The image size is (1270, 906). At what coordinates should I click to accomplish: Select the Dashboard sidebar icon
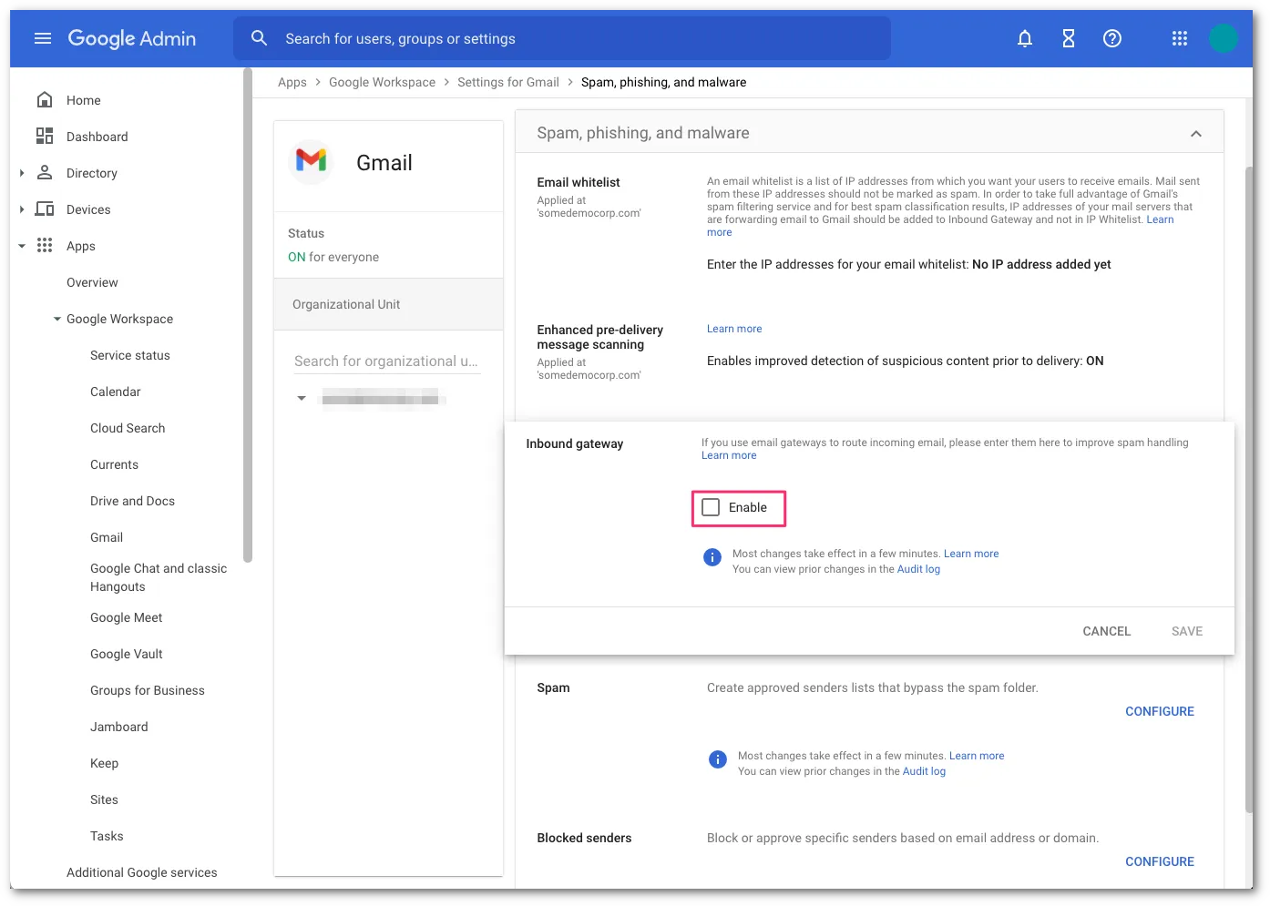tap(44, 136)
